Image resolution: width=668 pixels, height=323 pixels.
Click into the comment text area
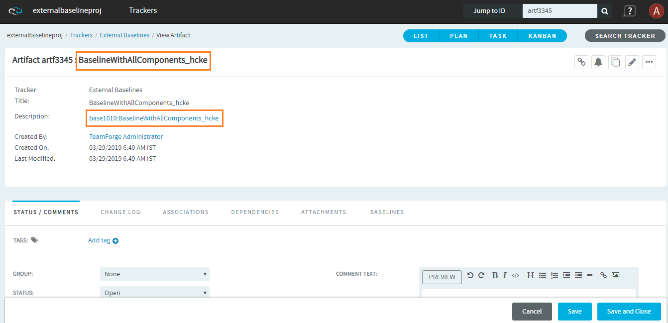pyautogui.click(x=529, y=293)
